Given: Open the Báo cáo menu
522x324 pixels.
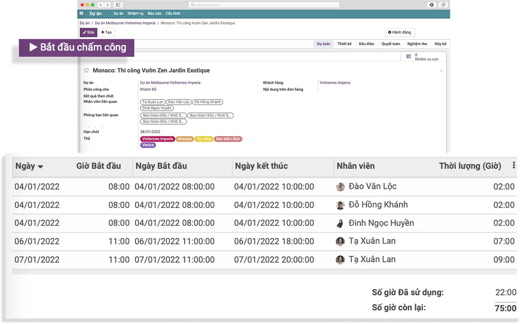Looking at the screenshot, I should pos(154,14).
